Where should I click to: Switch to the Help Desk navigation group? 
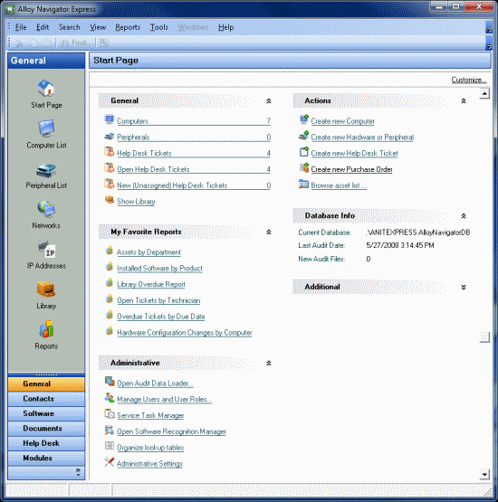coord(46,443)
